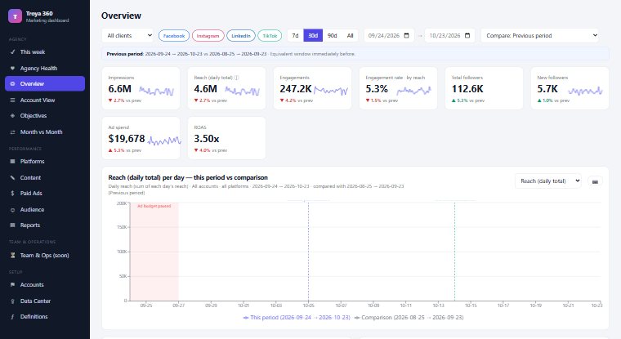Click the Overview sidebar icon
The height and width of the screenshot is (339, 621).
pyautogui.click(x=13, y=84)
